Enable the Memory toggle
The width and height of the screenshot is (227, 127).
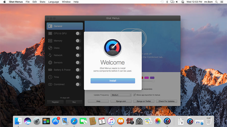click(x=78, y=41)
